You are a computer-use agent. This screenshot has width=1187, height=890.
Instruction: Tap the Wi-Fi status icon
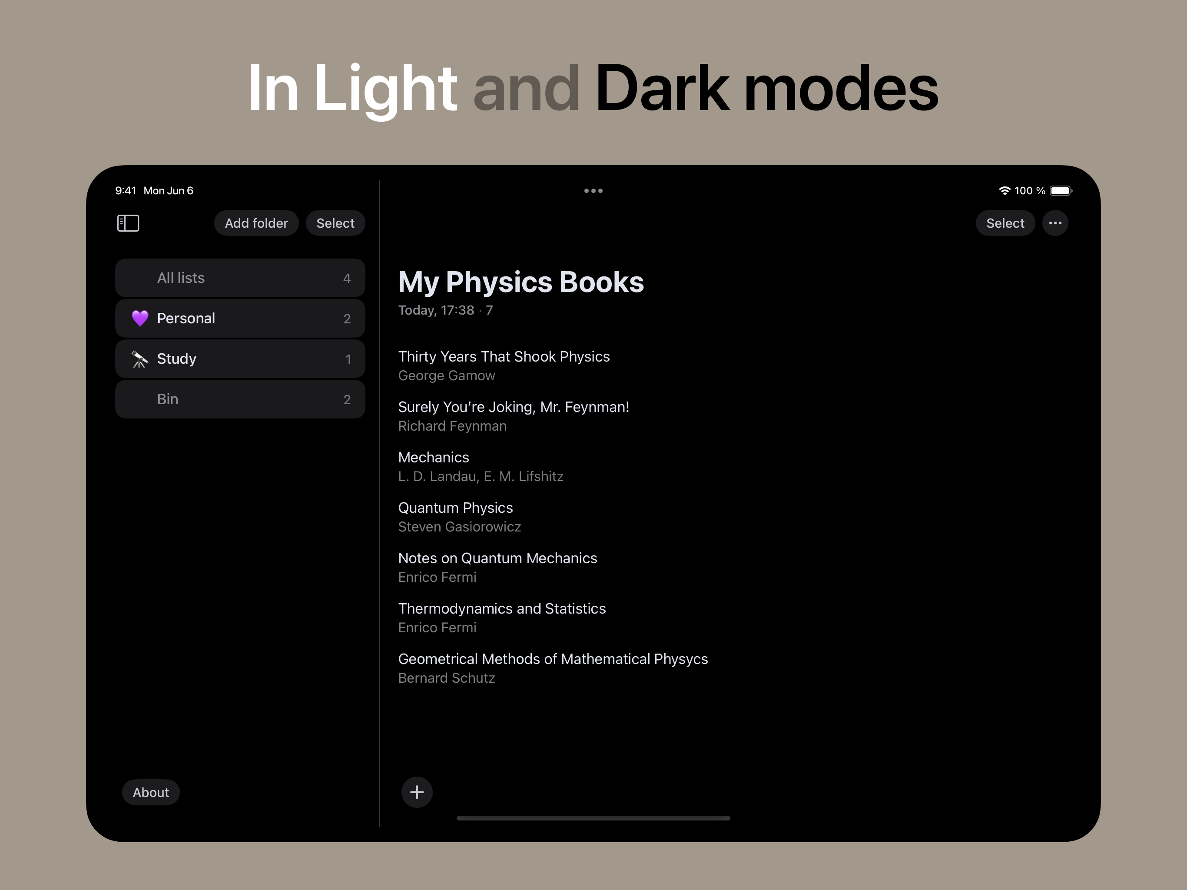(x=1004, y=191)
